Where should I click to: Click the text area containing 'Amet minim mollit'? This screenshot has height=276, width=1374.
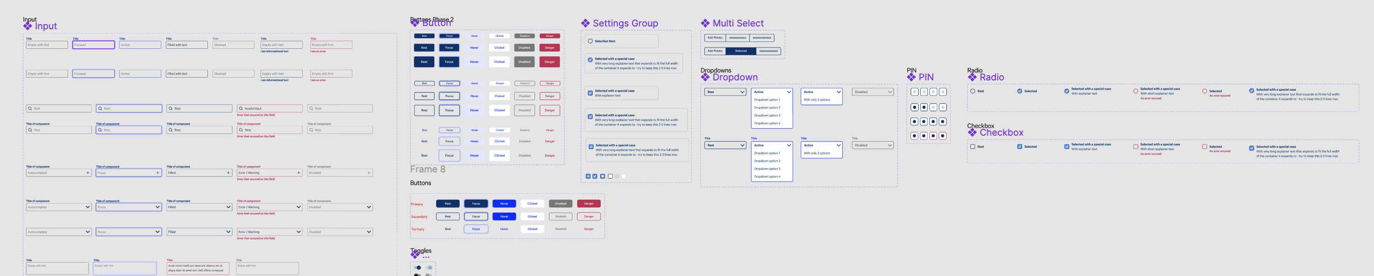pyautogui.click(x=198, y=268)
